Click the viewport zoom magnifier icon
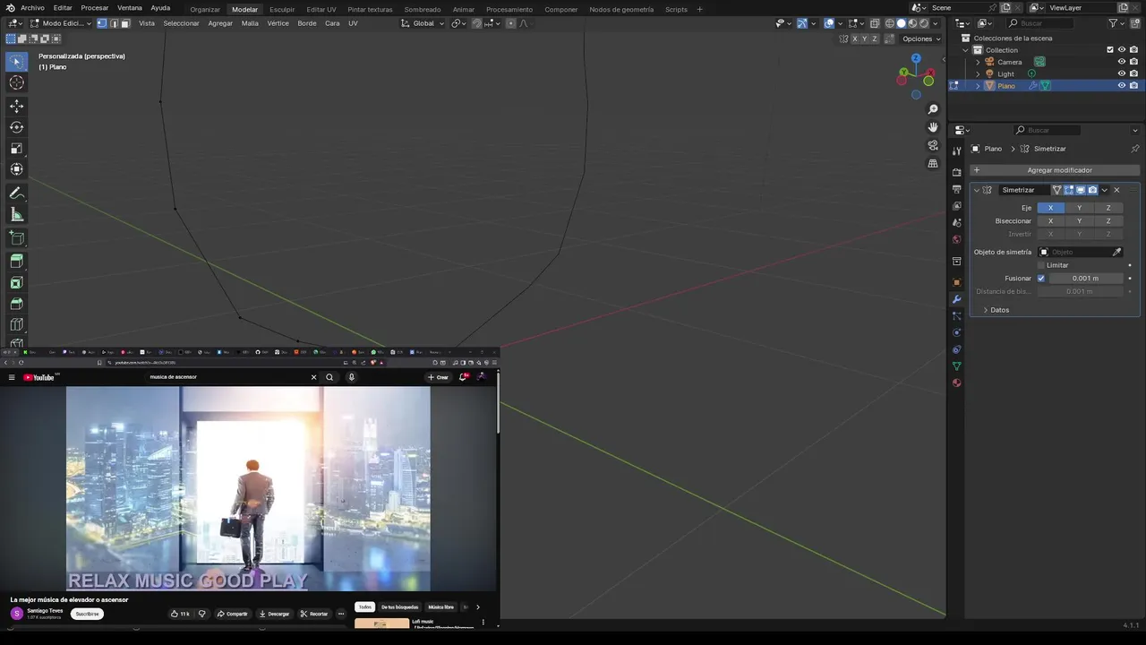1146x645 pixels. point(933,109)
